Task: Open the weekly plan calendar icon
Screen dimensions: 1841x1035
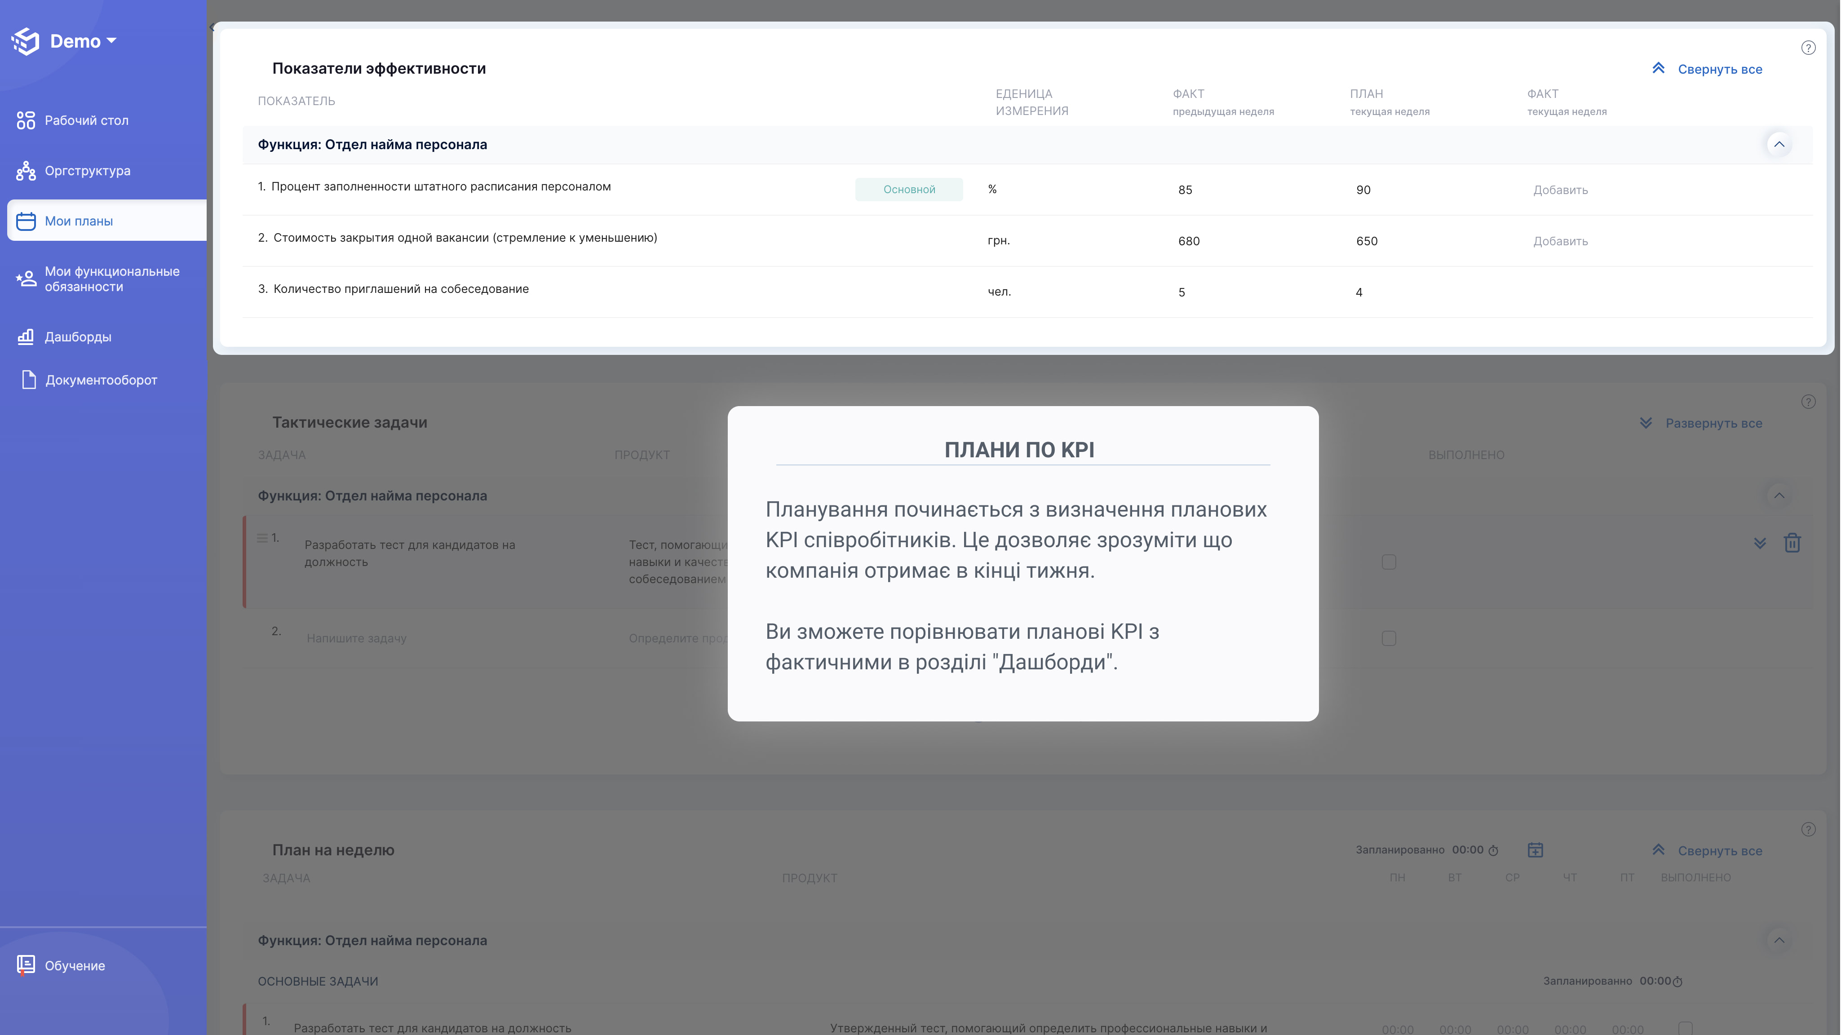Action: [1535, 850]
